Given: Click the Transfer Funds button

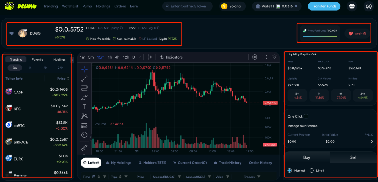Looking at the screenshot, I should pyautogui.click(x=324, y=7).
